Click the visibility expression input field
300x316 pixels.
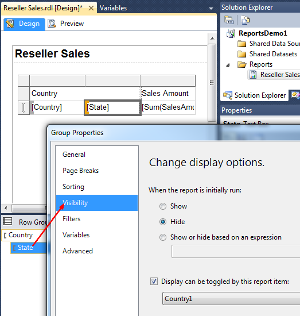click(x=236, y=251)
